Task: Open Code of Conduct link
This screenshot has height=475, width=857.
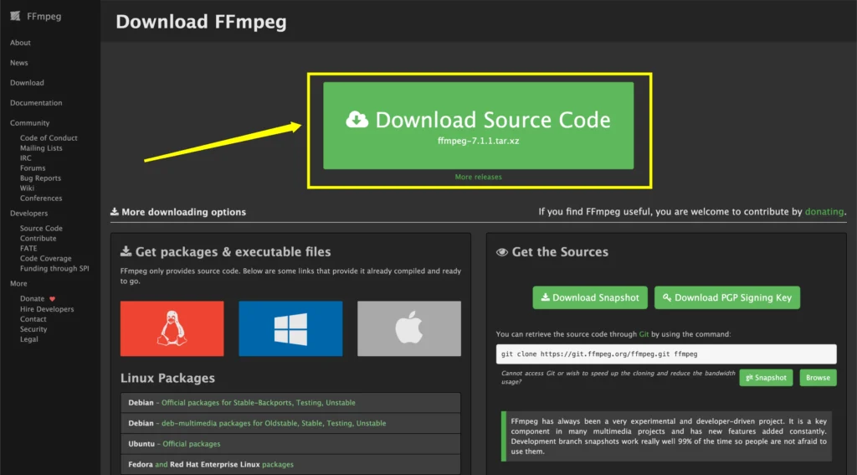Action: point(49,138)
